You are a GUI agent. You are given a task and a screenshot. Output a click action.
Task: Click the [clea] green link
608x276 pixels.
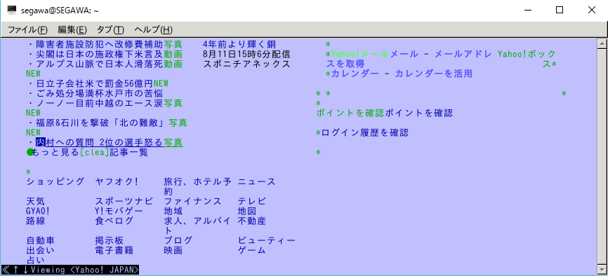point(95,153)
